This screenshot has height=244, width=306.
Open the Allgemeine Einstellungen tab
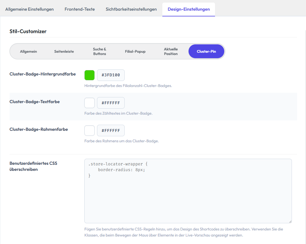point(29,9)
